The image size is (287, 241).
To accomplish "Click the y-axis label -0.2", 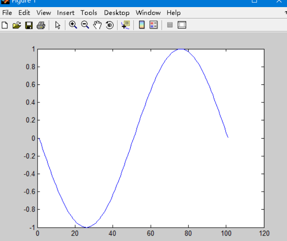I will [29, 156].
